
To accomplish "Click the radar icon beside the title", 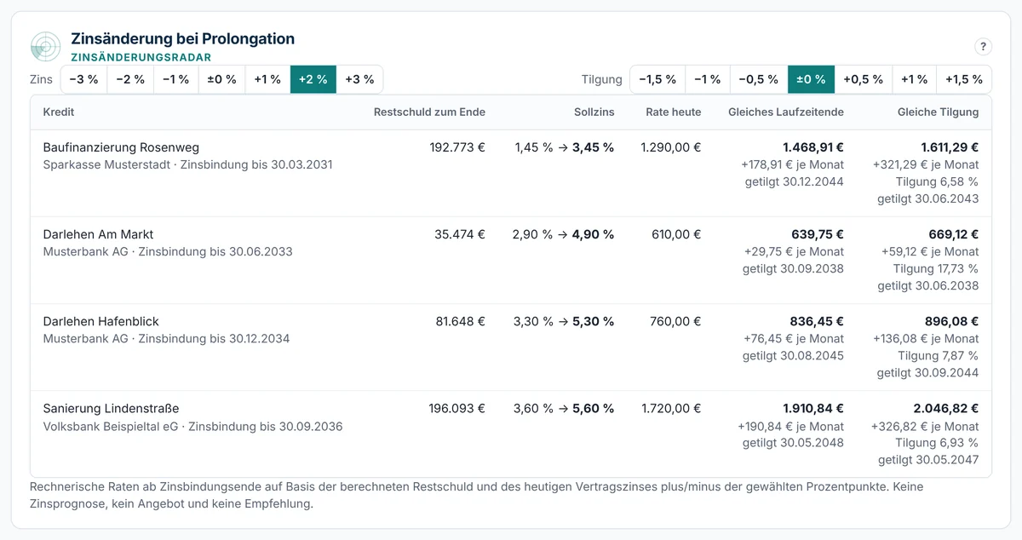I will 45,47.
